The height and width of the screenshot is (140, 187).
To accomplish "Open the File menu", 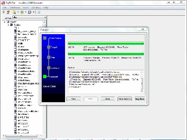I will [4, 8].
